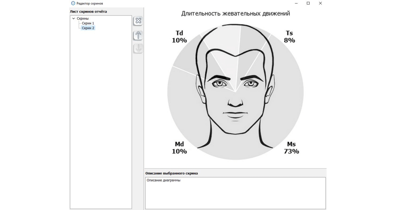
Task: Move selected screen up with the up arrow
Action: point(138,35)
